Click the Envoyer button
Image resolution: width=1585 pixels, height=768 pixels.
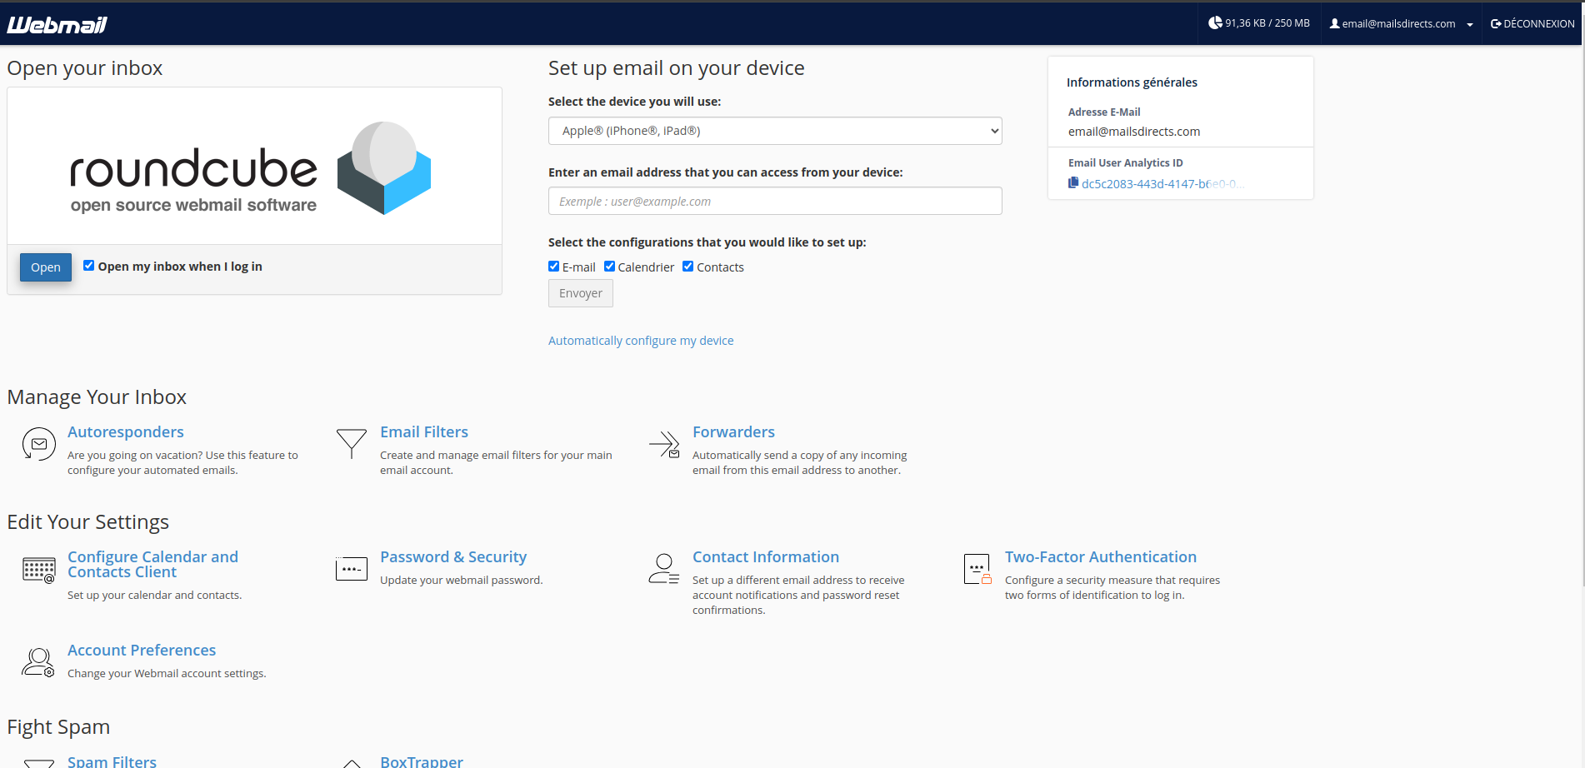coord(581,293)
